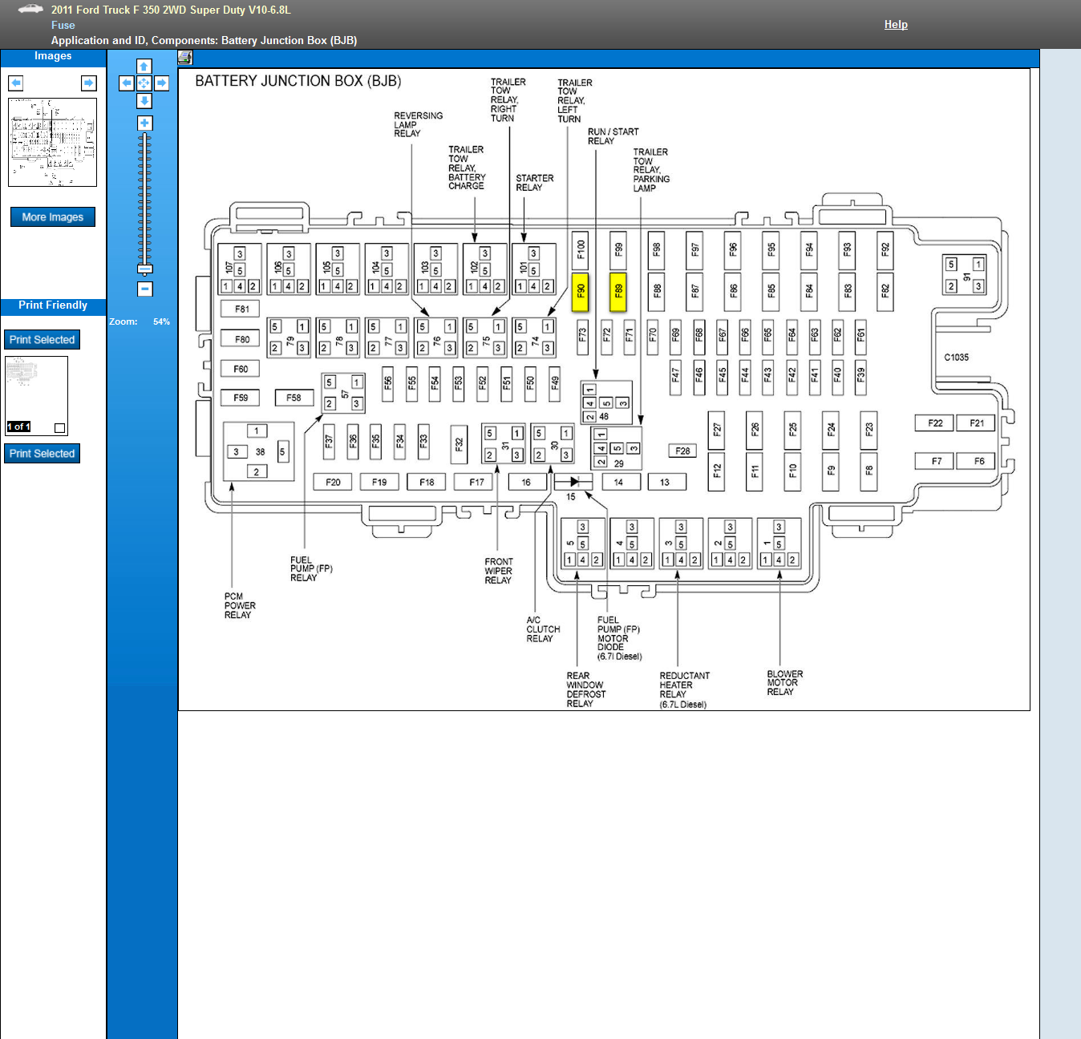This screenshot has height=1039, width=1081.
Task: Click the TRAILER TOW RELAY, PARKING LAMP label
Action: pos(651,170)
